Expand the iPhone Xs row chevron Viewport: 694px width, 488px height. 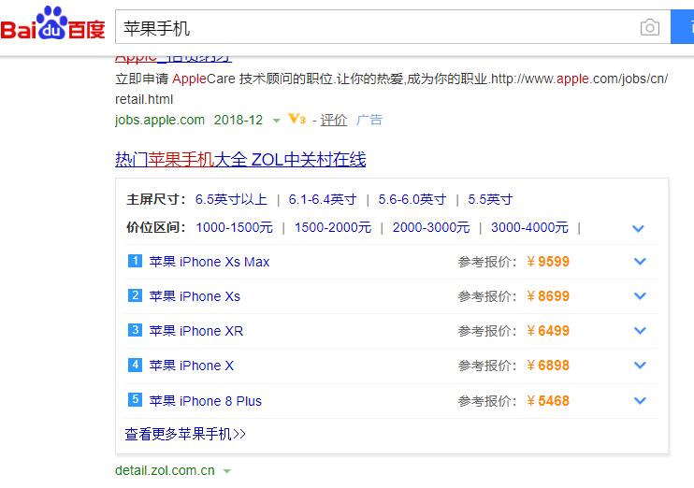tap(640, 296)
